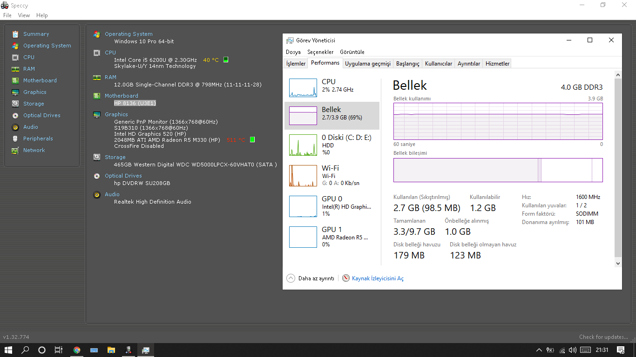Click the Network icon in sidebar
636x357 pixels.
[15, 150]
